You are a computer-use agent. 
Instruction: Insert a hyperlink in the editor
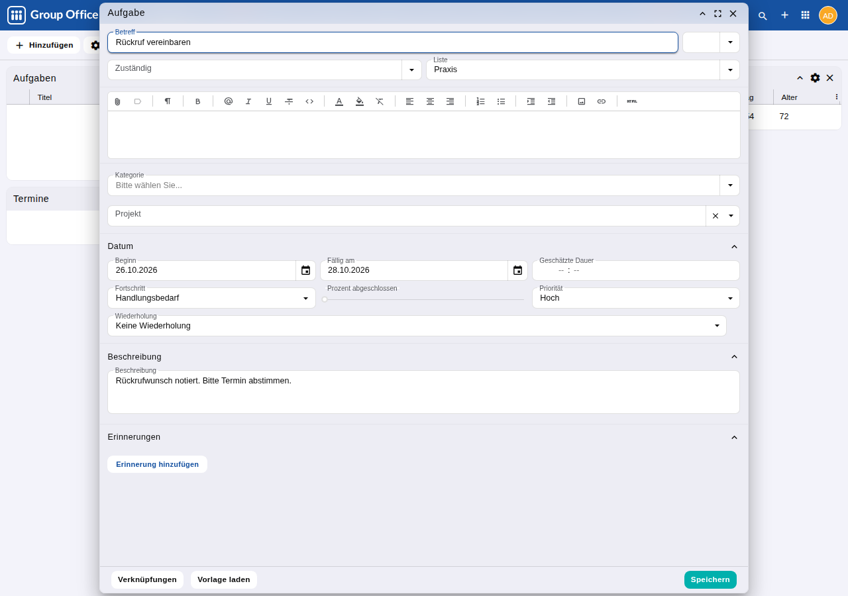(x=602, y=101)
